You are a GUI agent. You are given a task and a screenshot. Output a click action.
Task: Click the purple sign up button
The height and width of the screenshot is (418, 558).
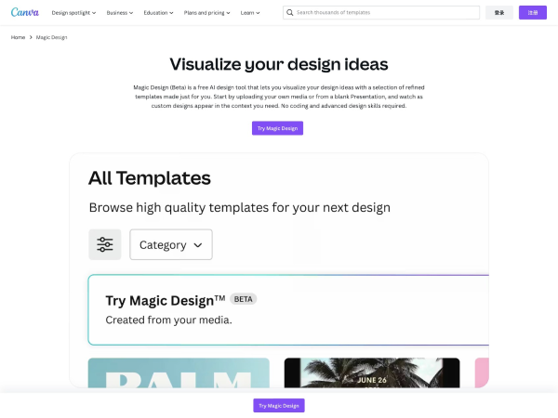(533, 13)
